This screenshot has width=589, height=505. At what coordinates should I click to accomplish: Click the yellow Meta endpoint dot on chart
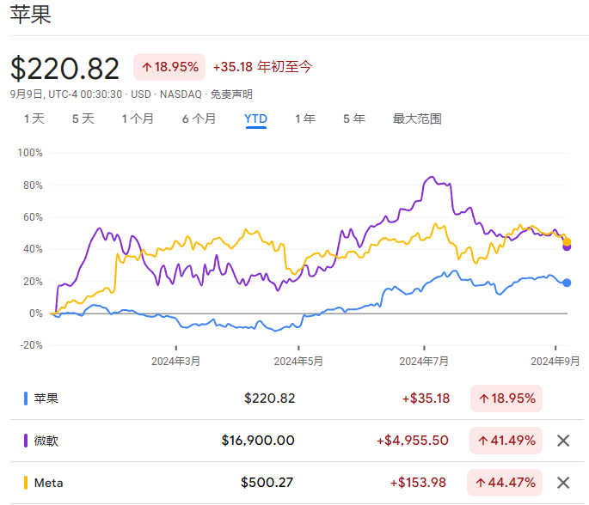(567, 241)
